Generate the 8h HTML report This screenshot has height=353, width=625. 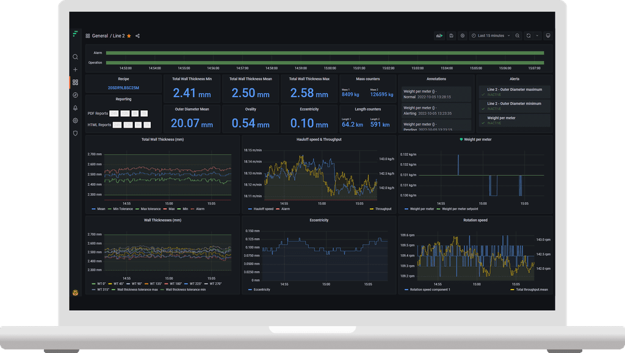coord(138,125)
